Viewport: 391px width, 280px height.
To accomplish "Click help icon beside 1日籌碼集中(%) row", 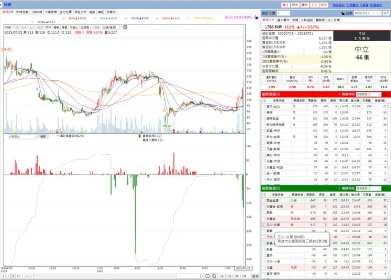I will [304, 57].
